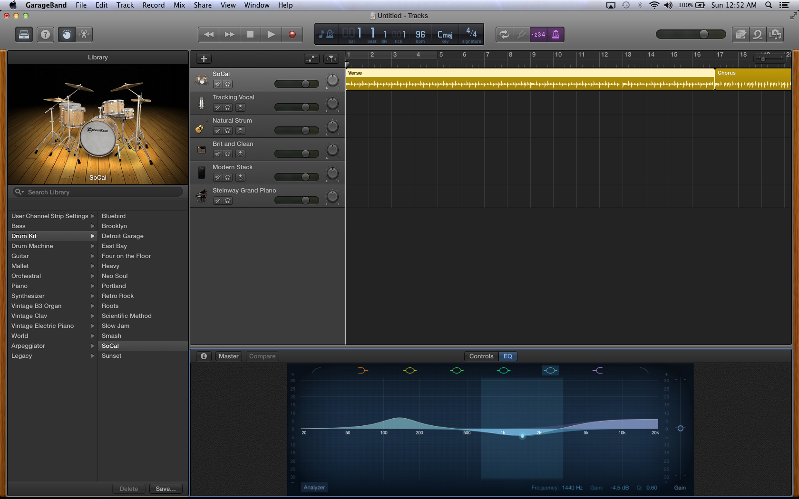The width and height of the screenshot is (799, 499).
Task: Select the Natural Strum guitar icon
Action: click(x=202, y=126)
